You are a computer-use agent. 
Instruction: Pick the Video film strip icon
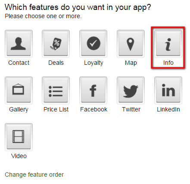click(19, 137)
